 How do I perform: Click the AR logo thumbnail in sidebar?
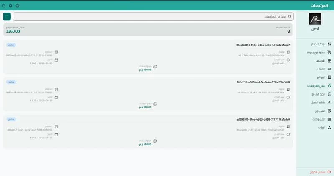point(315,19)
